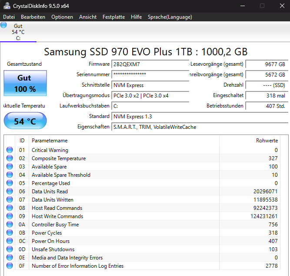Click the blue health status circle for drive C:

3,25
